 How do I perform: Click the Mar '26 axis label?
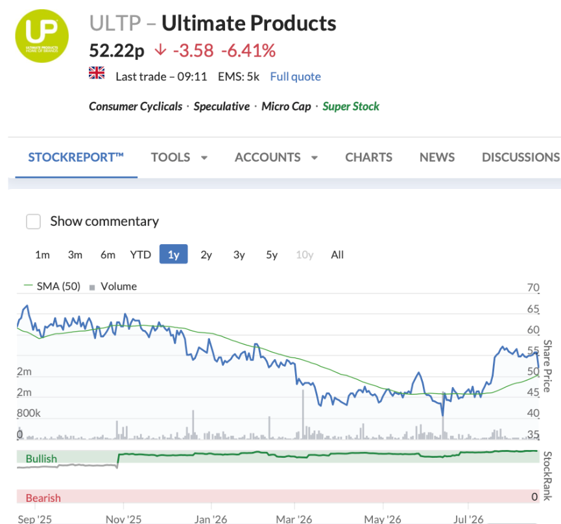294,519
